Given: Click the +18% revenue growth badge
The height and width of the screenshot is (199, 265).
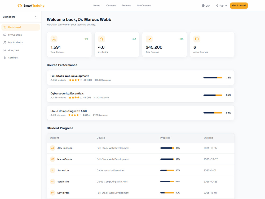Looking at the screenshot, I should (181, 39).
